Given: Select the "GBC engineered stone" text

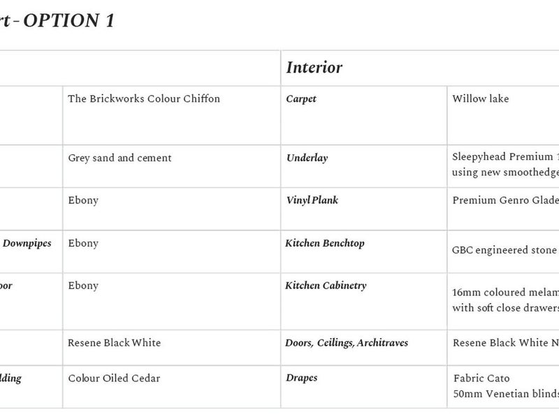Looking at the screenshot, I should pos(504,250).
